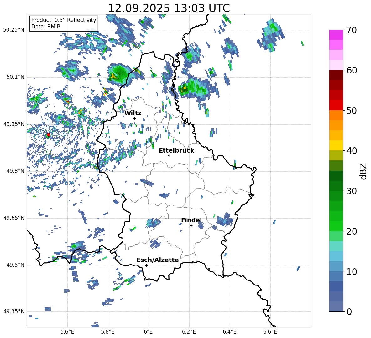Click the cross marker under Esch/Alzette
This screenshot has width=371, height=338.
pyautogui.click(x=146, y=265)
